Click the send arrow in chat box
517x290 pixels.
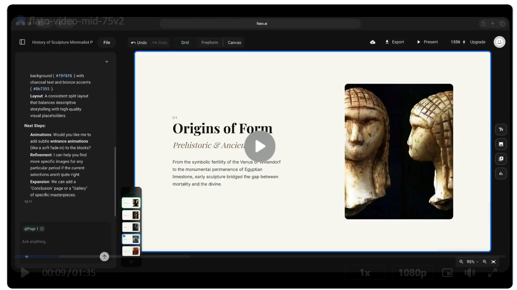pyautogui.click(x=104, y=256)
